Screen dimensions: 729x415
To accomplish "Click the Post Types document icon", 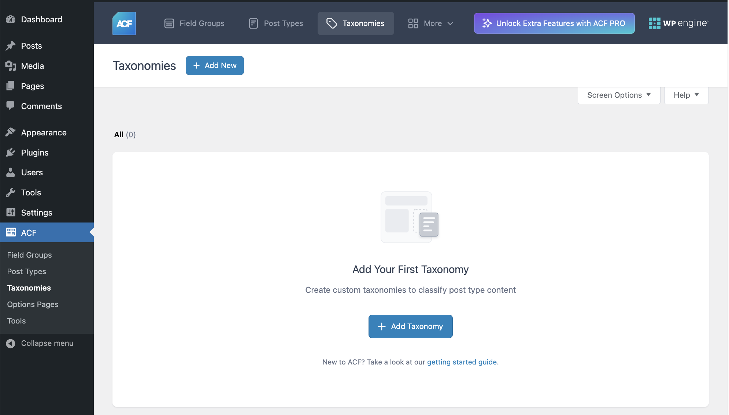I will click(253, 23).
